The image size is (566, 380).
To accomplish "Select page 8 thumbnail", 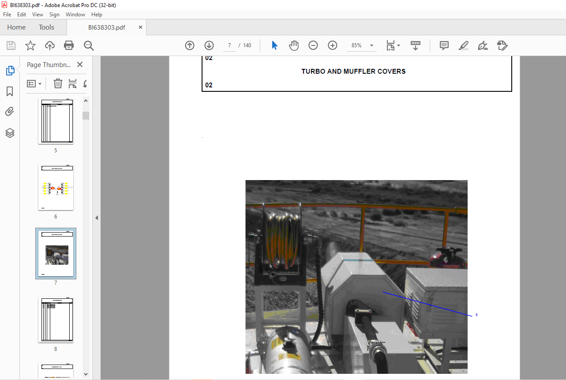I will tap(56, 320).
